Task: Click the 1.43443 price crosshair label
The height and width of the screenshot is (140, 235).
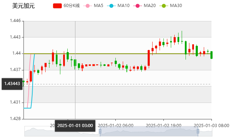Action: coord(11,84)
